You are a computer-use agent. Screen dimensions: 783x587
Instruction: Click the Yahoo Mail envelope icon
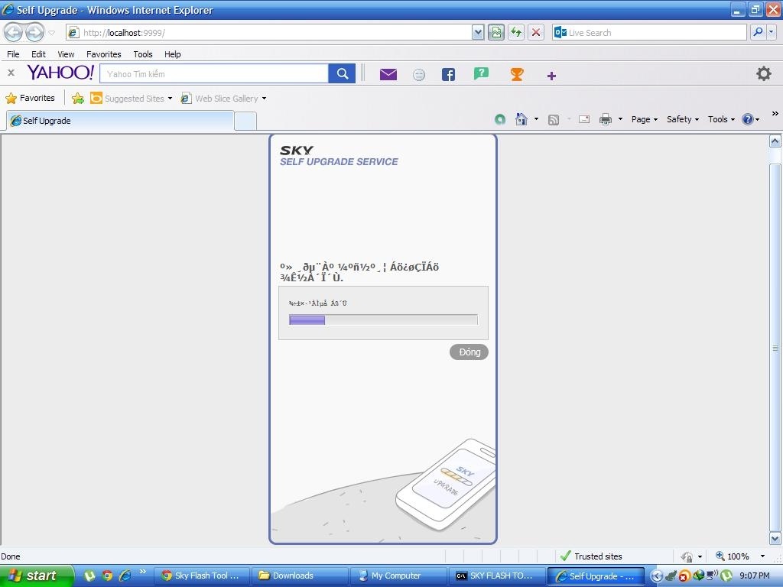(x=388, y=74)
